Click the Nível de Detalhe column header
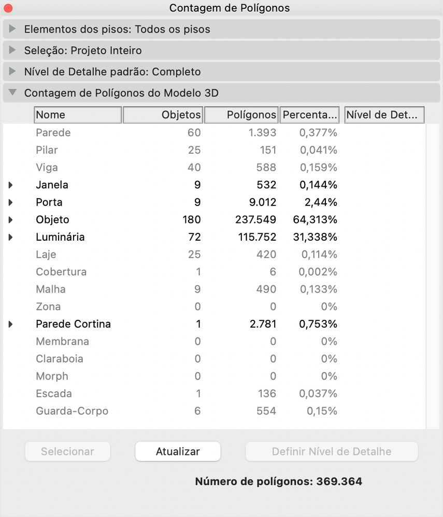The width and height of the screenshot is (443, 517). (384, 115)
